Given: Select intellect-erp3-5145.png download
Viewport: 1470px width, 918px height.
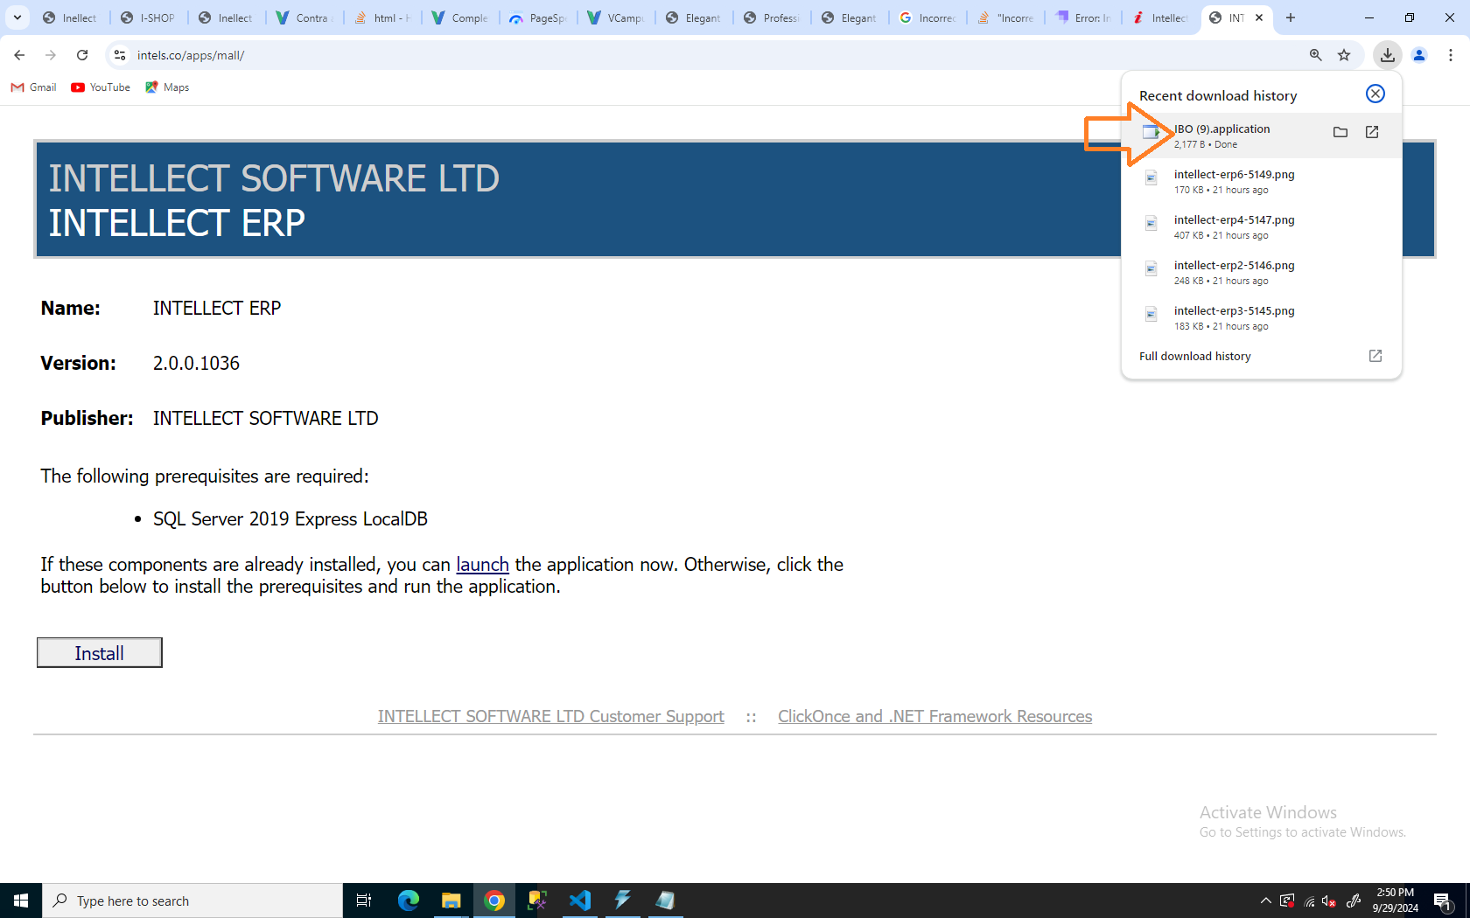Looking at the screenshot, I should coord(1262,317).
